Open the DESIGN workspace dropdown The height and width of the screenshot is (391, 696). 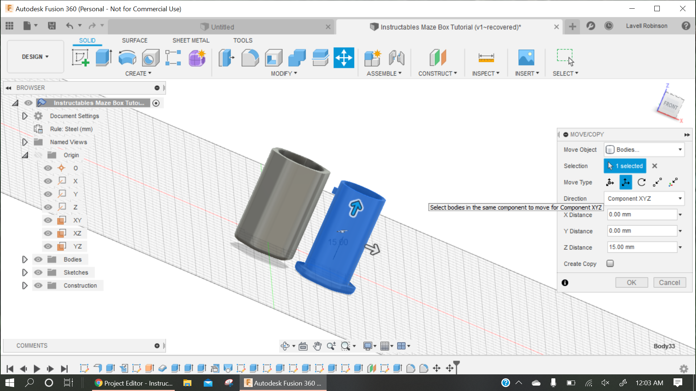coord(35,57)
